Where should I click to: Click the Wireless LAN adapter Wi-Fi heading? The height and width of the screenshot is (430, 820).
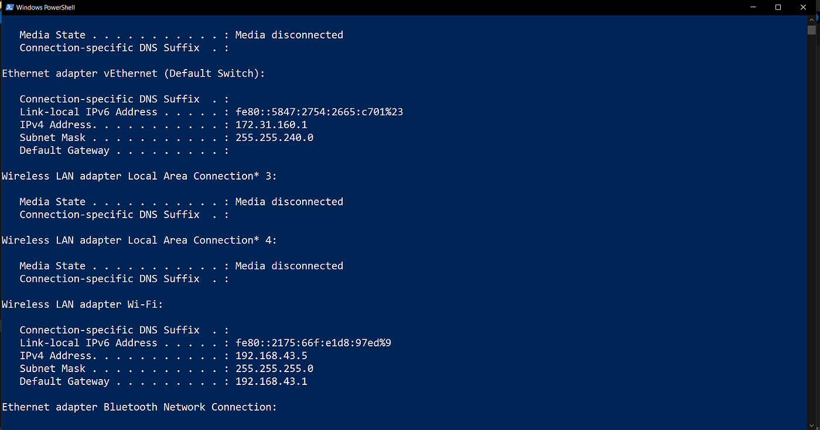pyautogui.click(x=81, y=304)
